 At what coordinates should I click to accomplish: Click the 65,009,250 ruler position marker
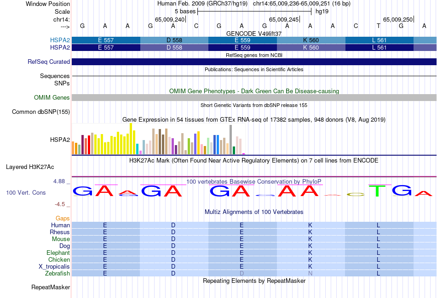coord(398,19)
